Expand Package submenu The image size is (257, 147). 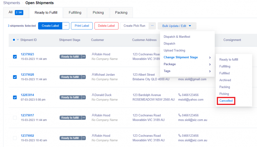pos(187,64)
